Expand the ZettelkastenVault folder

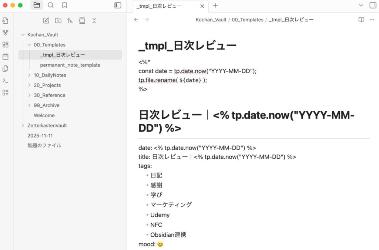click(x=23, y=126)
